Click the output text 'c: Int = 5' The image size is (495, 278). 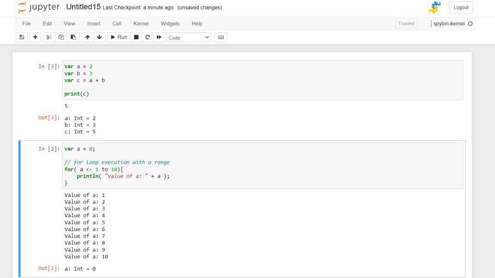[x=80, y=132]
